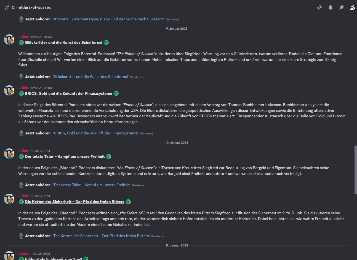Click username Lübke on the 05:08 message

(24, 88)
